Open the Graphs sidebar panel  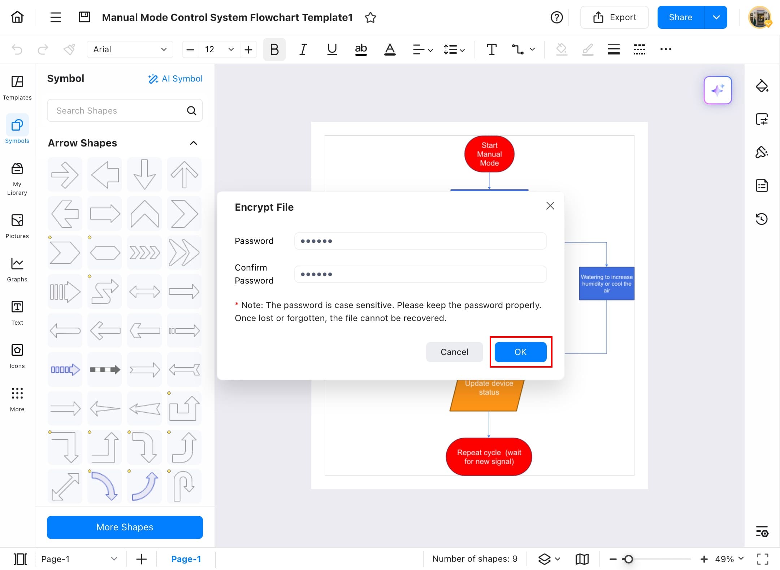click(x=17, y=269)
